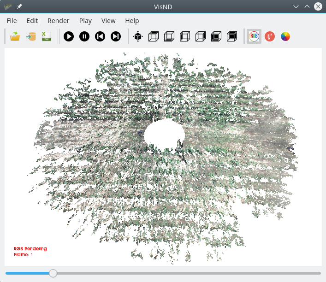Enable RGB rendering mode
326x282 pixels.
[x=254, y=36]
